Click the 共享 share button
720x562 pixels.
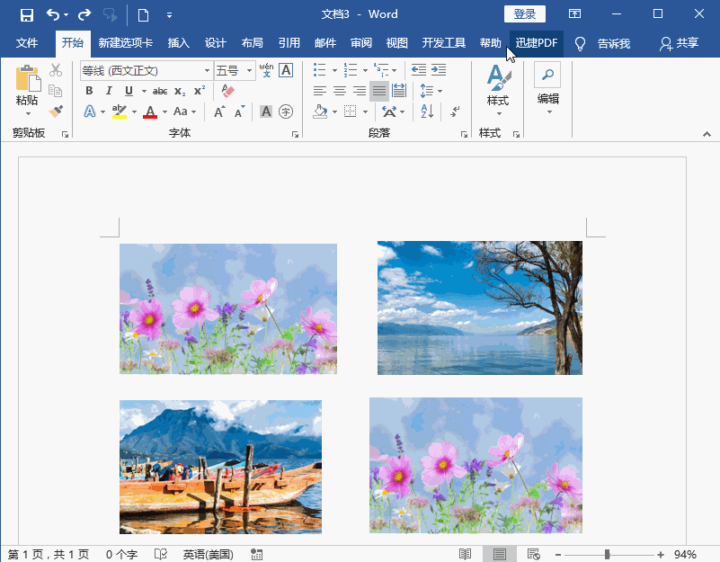pos(680,43)
